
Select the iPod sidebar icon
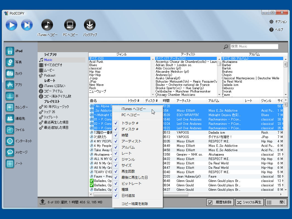(x=10, y=51)
